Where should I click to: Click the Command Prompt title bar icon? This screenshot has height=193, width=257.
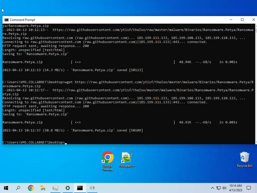(x=6, y=20)
